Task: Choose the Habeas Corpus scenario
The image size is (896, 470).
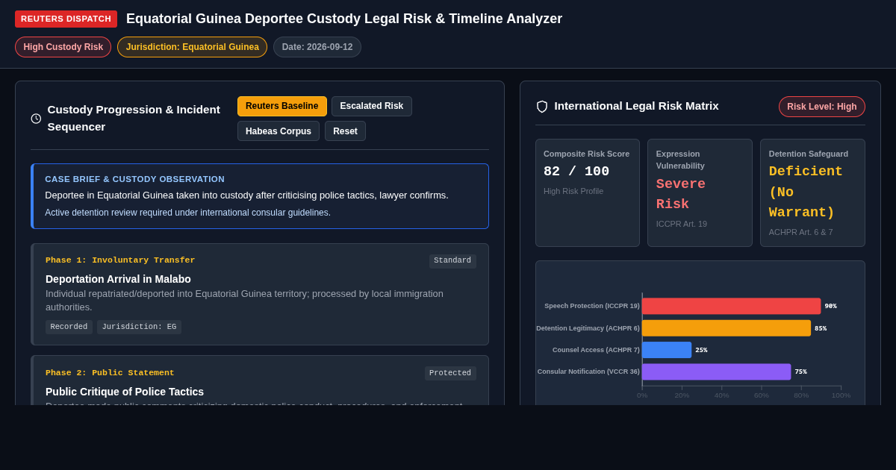Action: [x=279, y=131]
